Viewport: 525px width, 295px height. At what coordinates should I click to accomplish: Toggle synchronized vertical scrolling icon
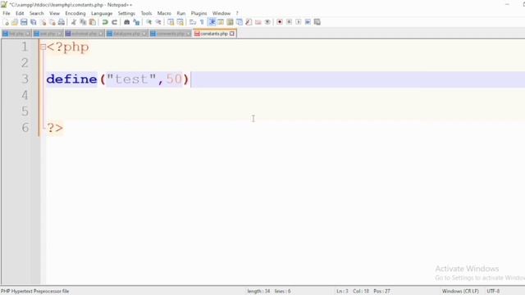pyautogui.click(x=171, y=22)
